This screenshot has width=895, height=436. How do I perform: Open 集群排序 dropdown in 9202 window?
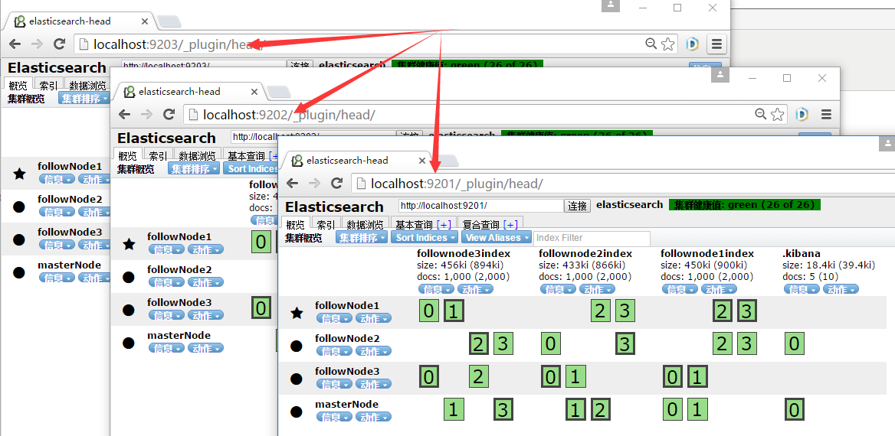(194, 169)
